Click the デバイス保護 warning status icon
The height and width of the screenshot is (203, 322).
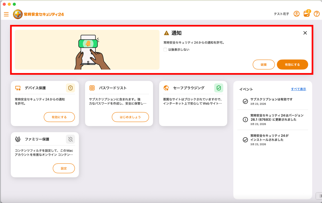[70, 88]
